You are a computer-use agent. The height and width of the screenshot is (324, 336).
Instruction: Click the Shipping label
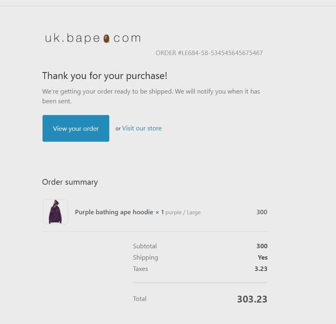pos(145,257)
